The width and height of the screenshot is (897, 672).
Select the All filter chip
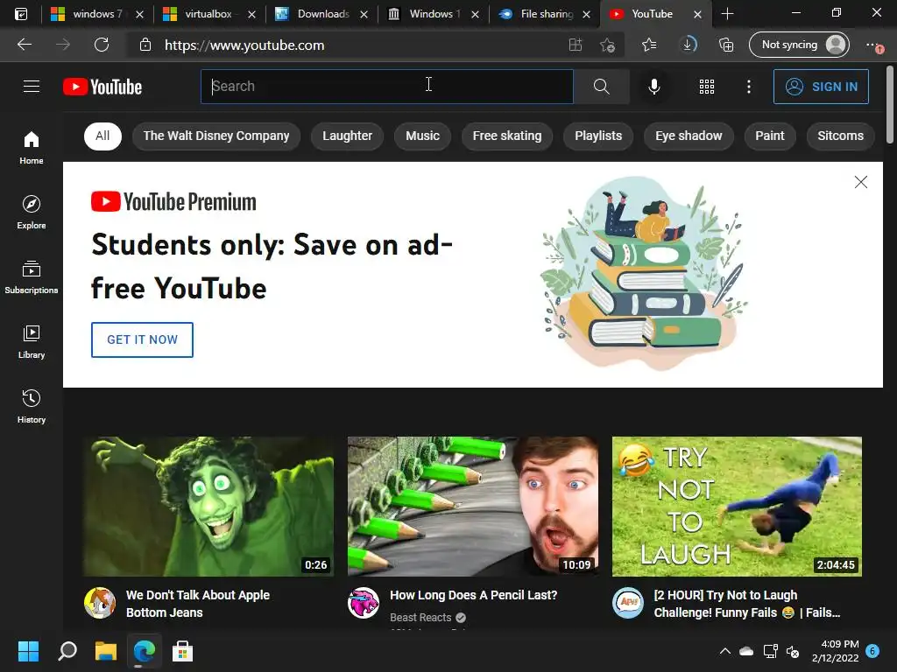click(x=102, y=136)
